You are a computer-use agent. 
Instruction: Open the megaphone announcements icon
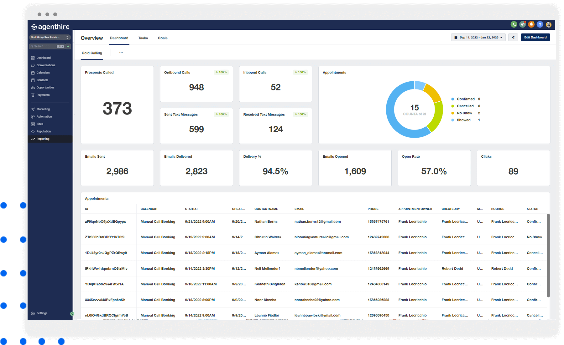pos(523,24)
